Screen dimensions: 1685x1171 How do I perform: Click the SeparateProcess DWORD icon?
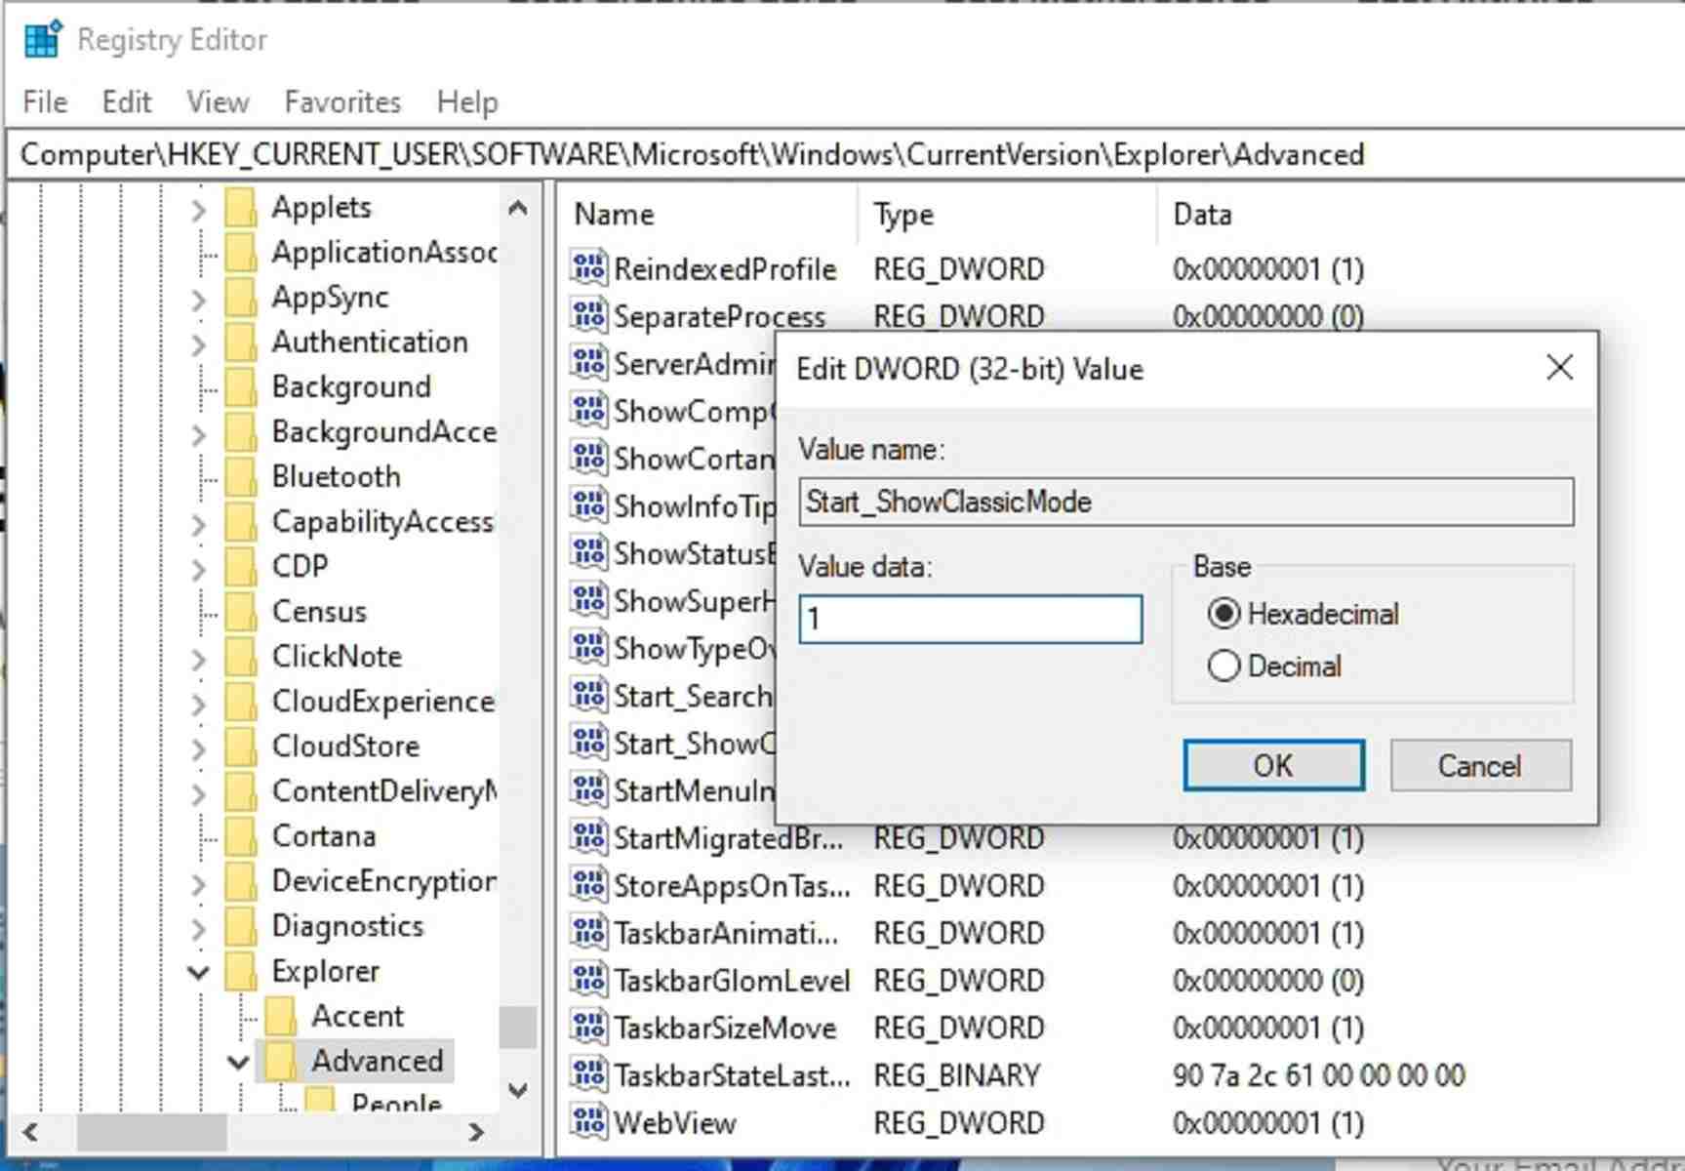coord(586,316)
